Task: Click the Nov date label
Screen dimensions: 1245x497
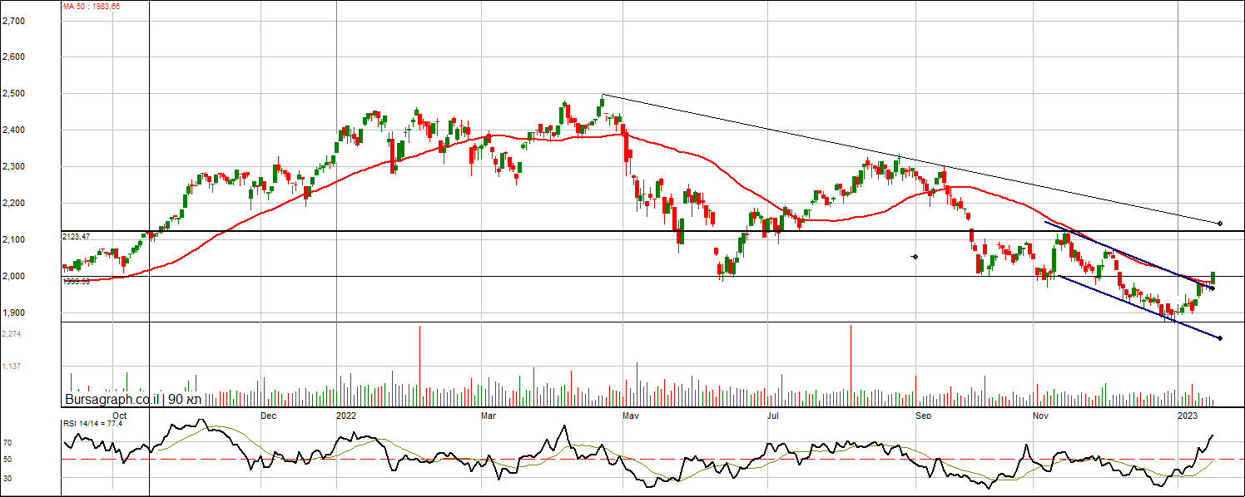Action: click(x=1040, y=414)
